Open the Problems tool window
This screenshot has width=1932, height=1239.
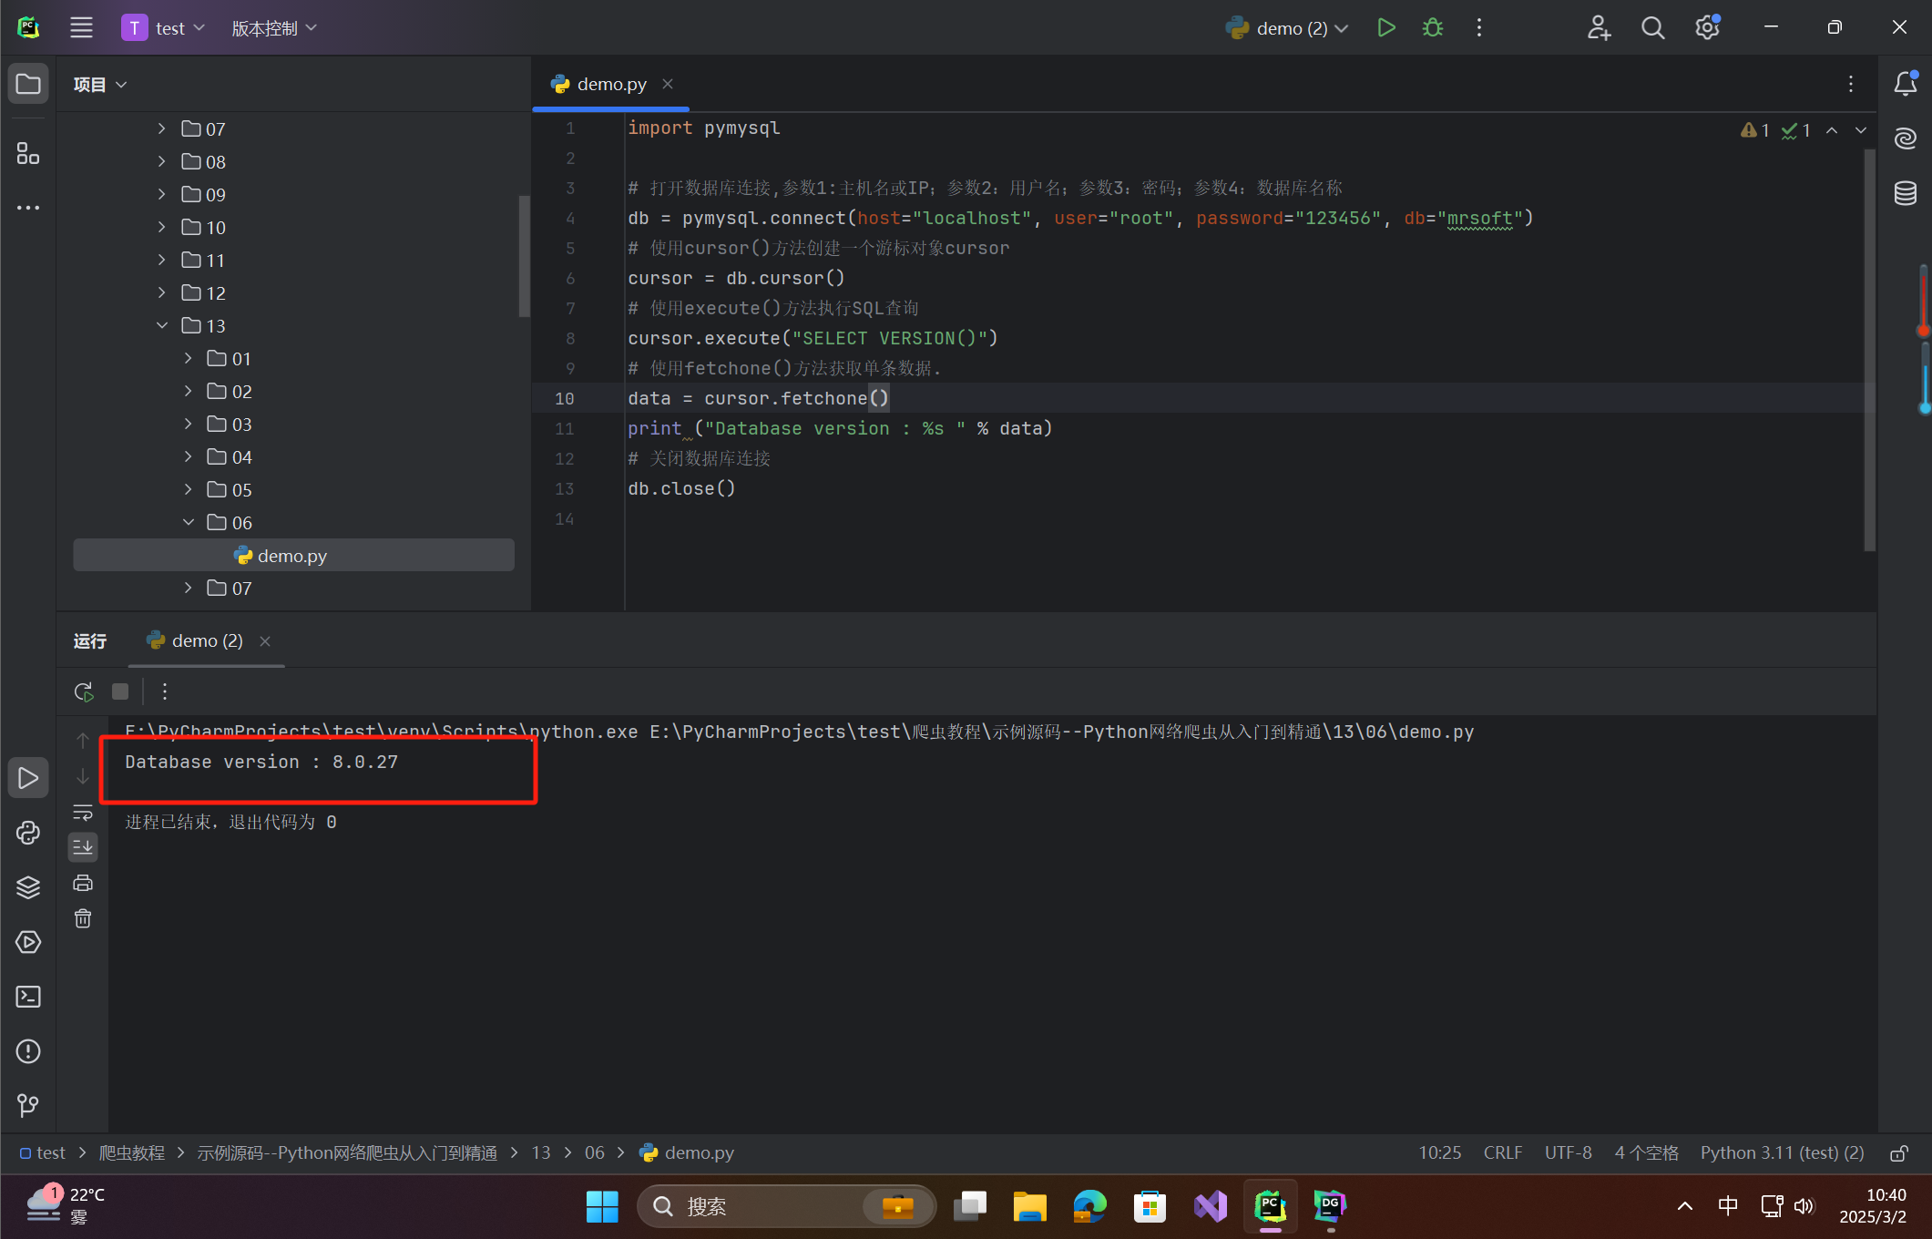[x=28, y=1051]
